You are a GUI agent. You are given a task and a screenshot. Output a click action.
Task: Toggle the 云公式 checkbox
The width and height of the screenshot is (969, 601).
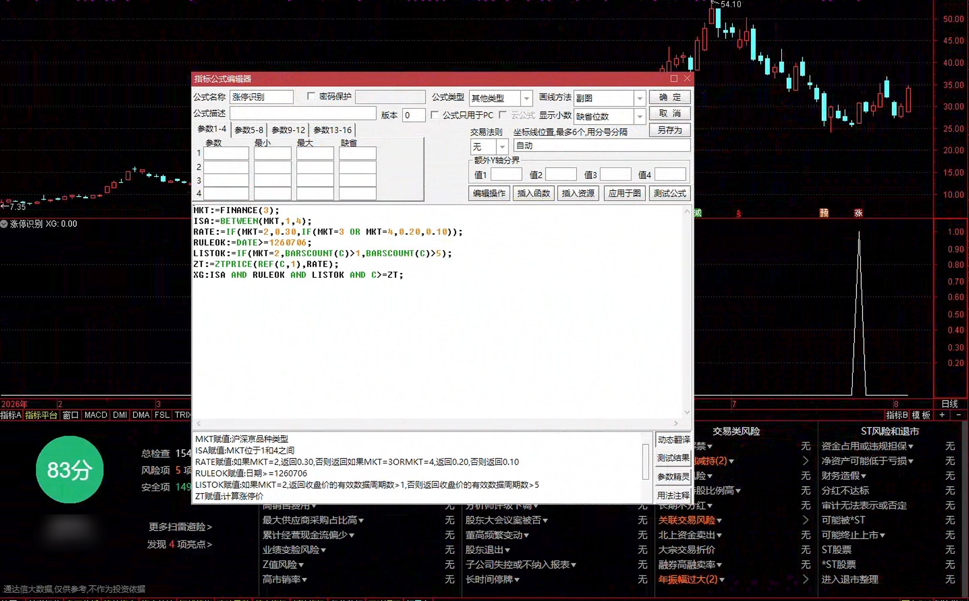(503, 115)
